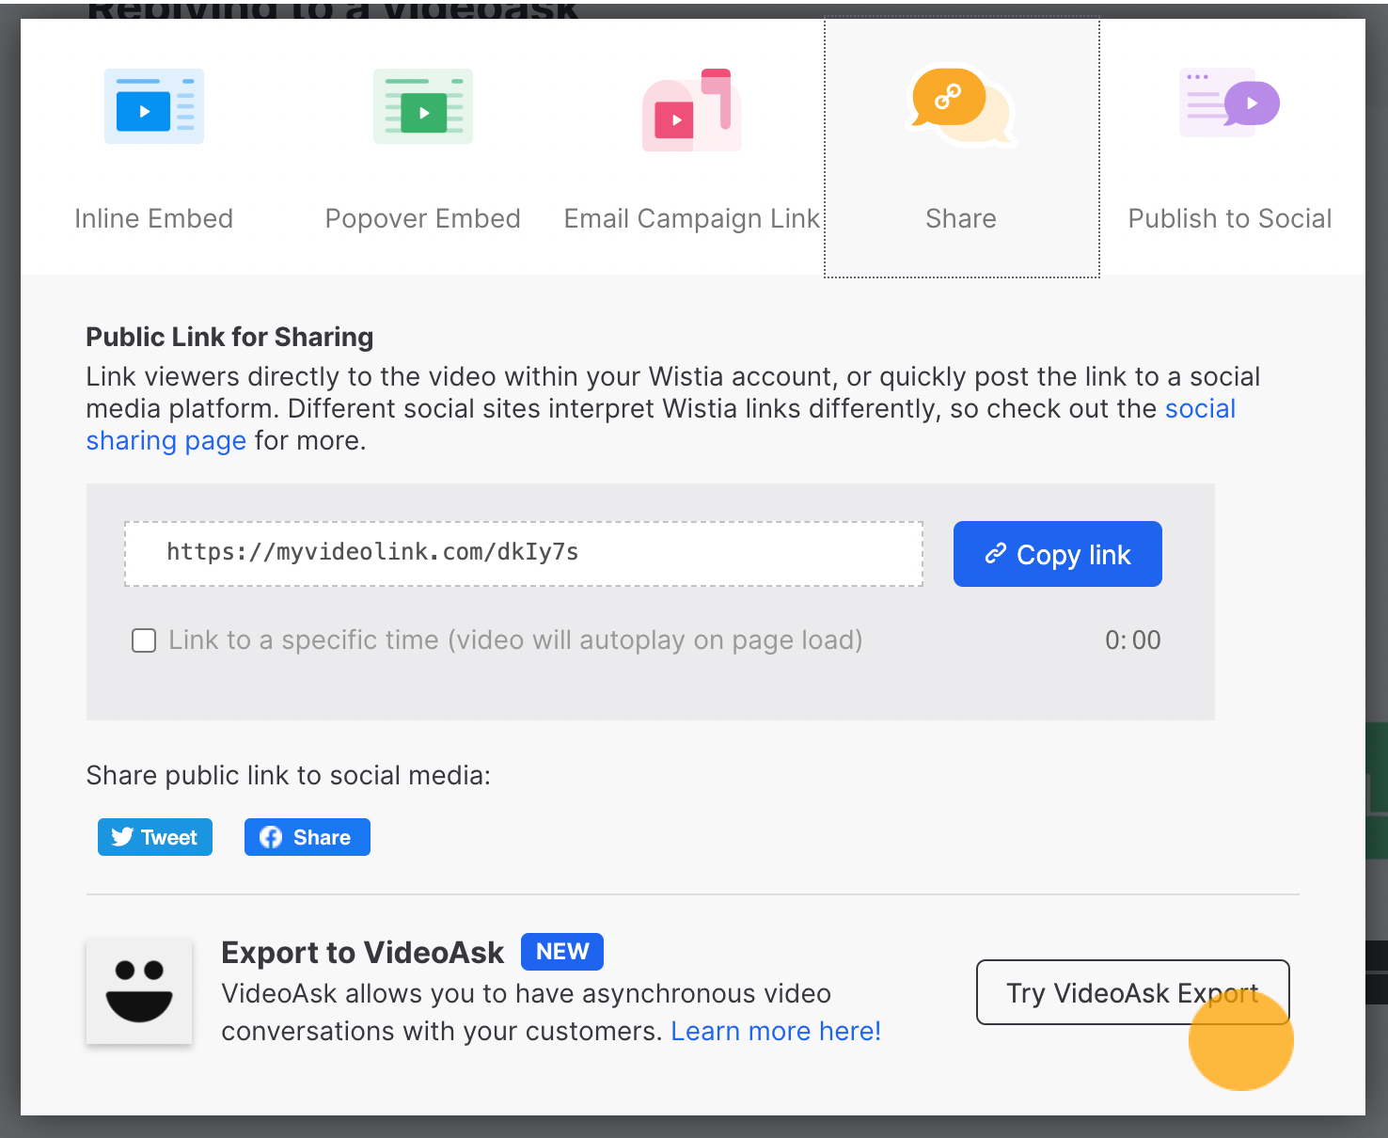Click the NEW badge next to VideoAsk
The height and width of the screenshot is (1138, 1388).
[562, 952]
